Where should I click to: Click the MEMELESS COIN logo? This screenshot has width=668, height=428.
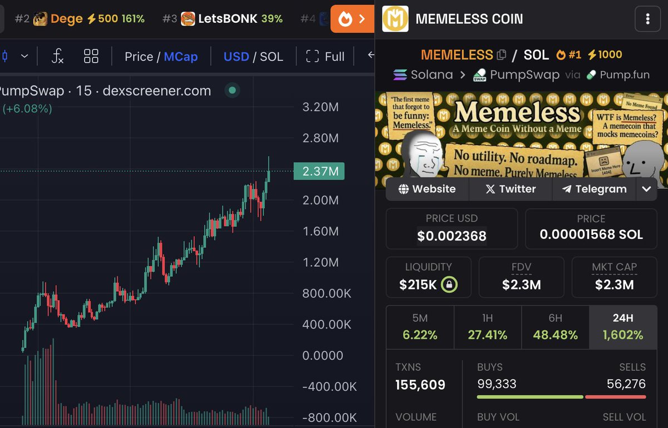click(x=395, y=19)
